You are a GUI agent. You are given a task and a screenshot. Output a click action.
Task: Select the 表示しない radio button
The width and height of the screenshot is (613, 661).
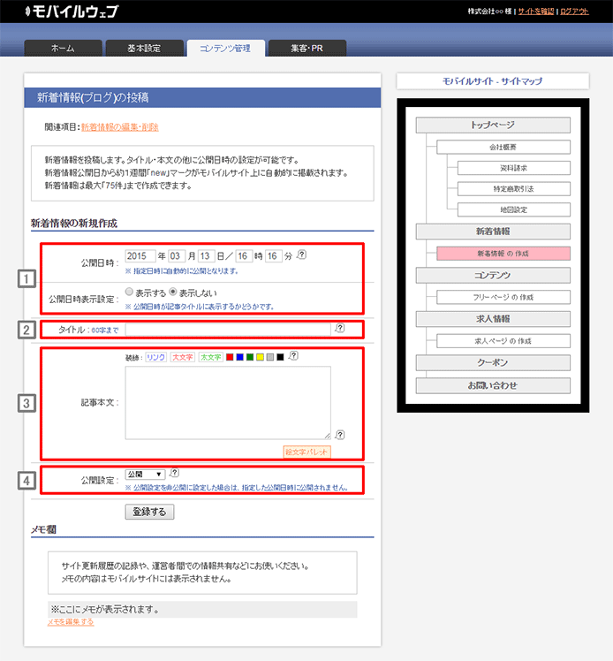click(174, 292)
